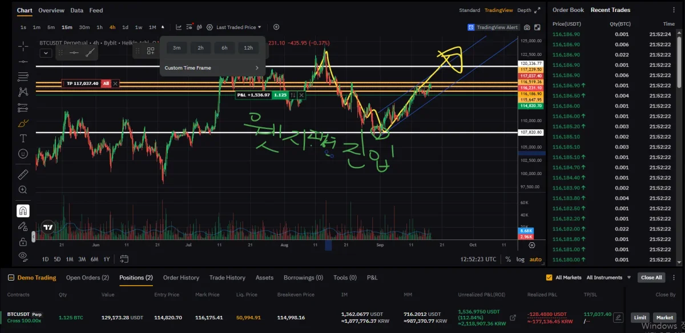Select the crosshair cursor tool
Screen dimensions: 685x333
(23, 45)
